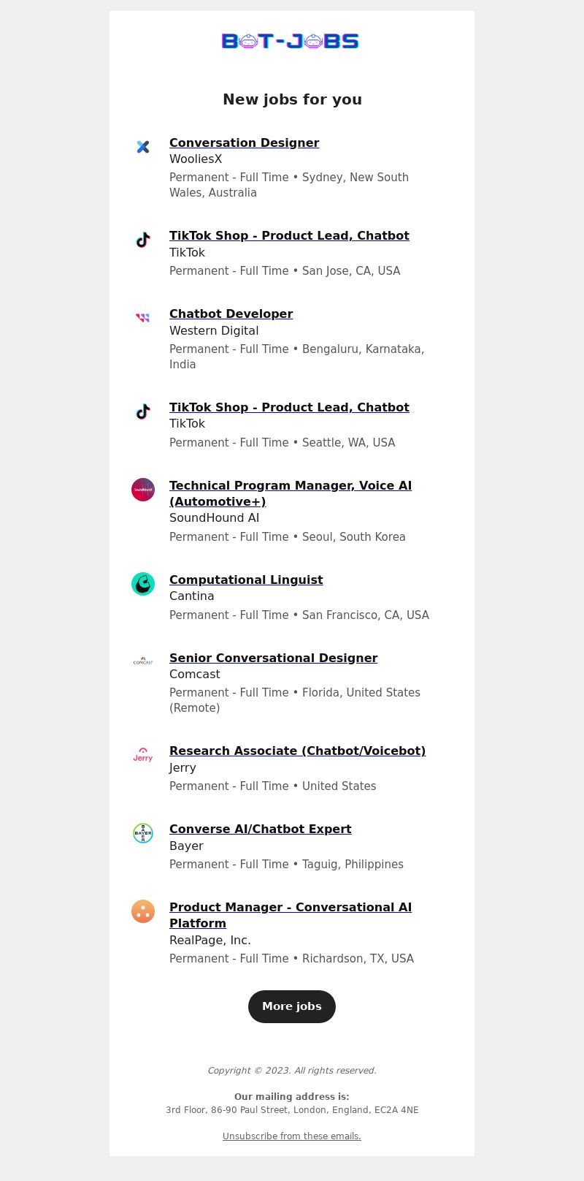The width and height of the screenshot is (584, 1181).
Task: Click the RealPage orange logo icon
Action: coord(143,911)
